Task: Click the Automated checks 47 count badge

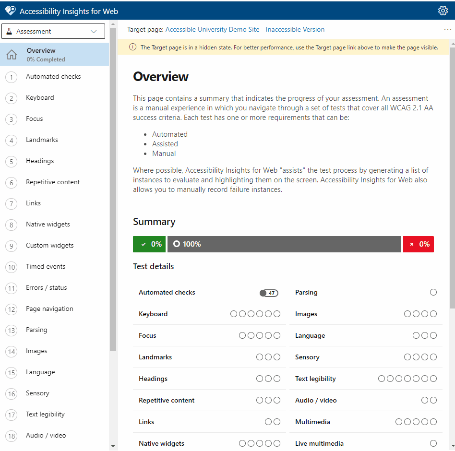Action: tap(269, 293)
